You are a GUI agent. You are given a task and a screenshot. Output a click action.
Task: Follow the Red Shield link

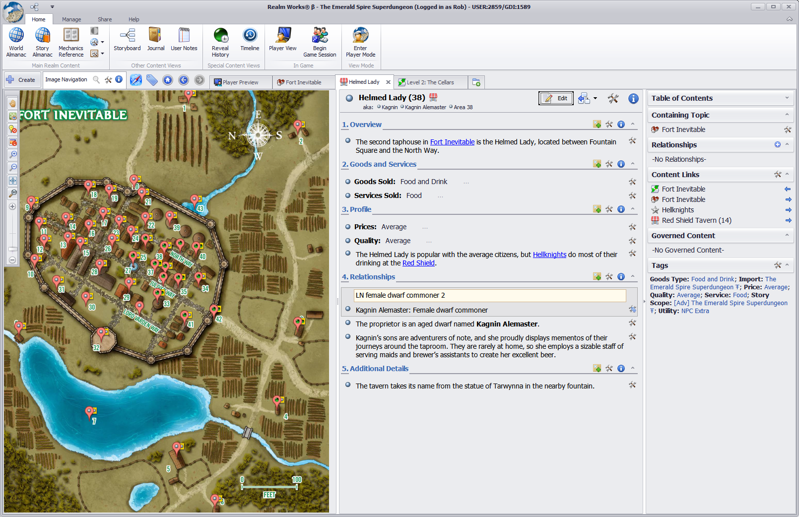coord(418,263)
